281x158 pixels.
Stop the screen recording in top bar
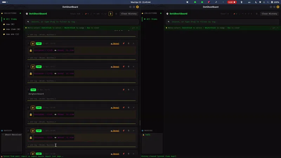231,2
